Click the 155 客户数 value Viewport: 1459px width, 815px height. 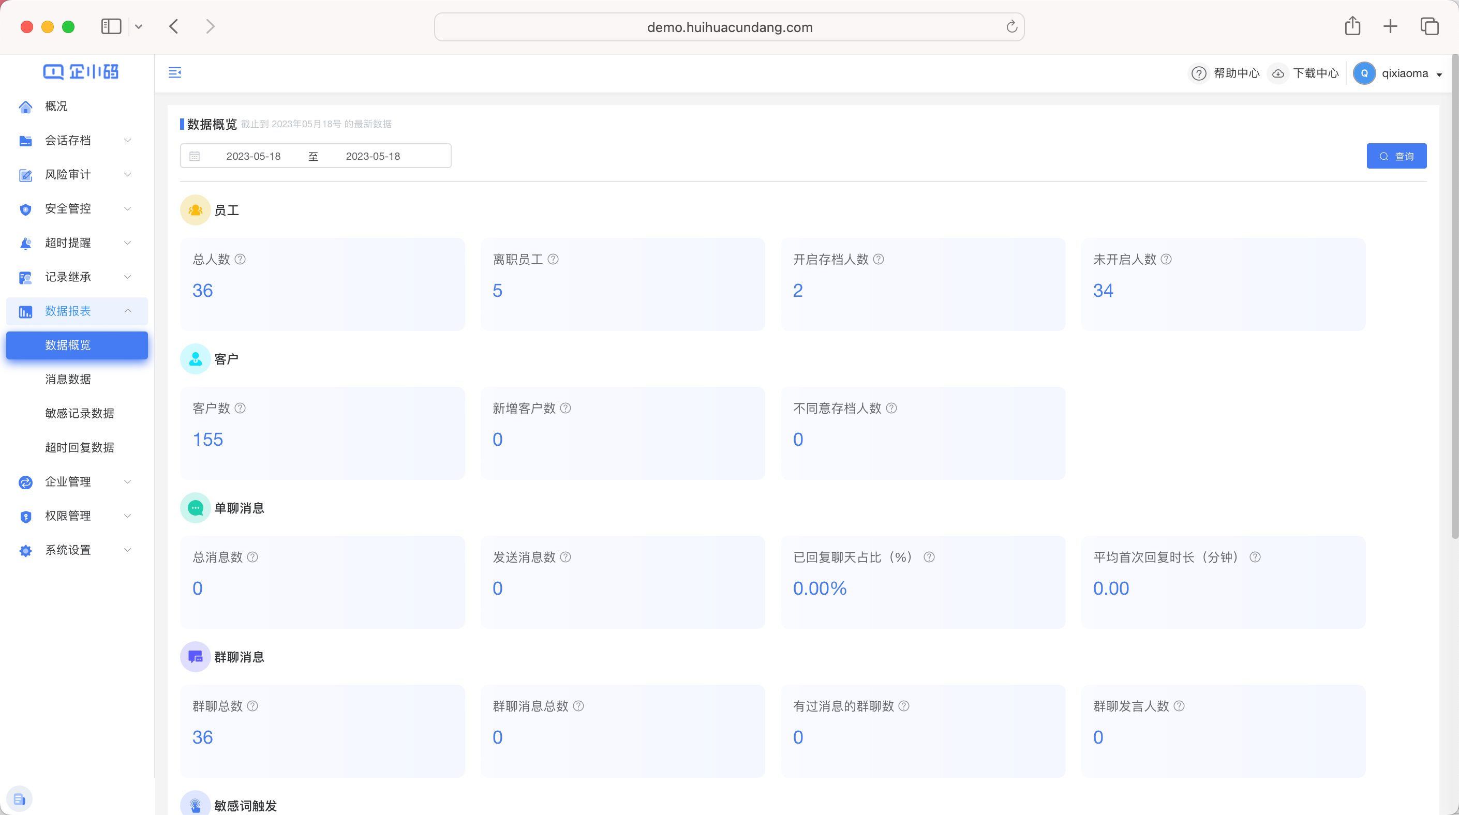tap(208, 439)
